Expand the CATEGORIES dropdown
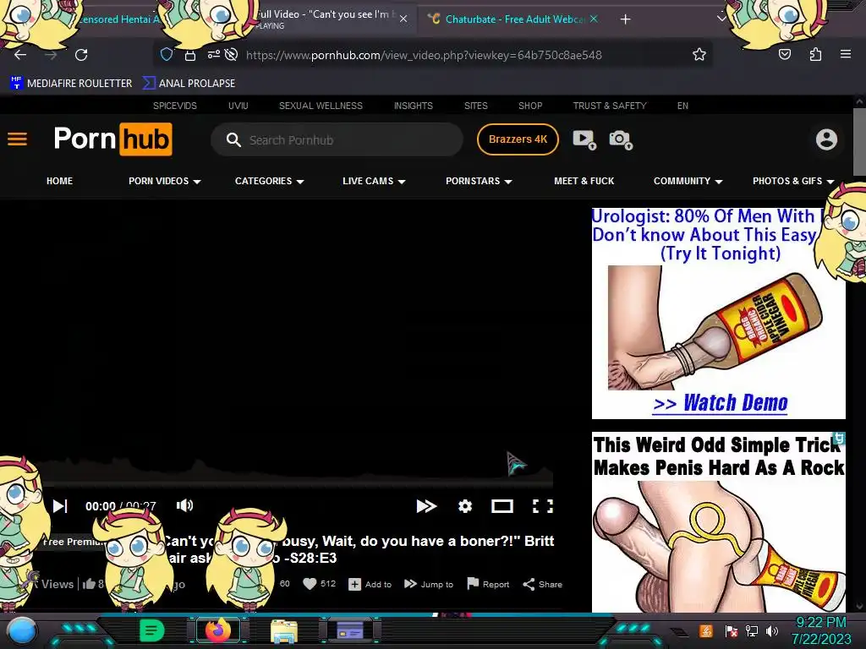The image size is (866, 649). (270, 181)
